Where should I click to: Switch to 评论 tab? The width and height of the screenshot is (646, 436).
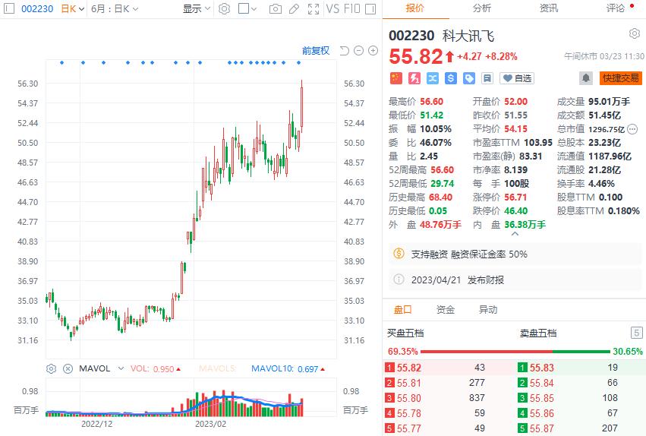point(616,8)
